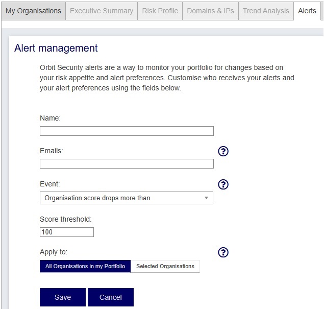This screenshot has width=324, height=309.
Task: Select the Alerts tab
Action: click(307, 11)
